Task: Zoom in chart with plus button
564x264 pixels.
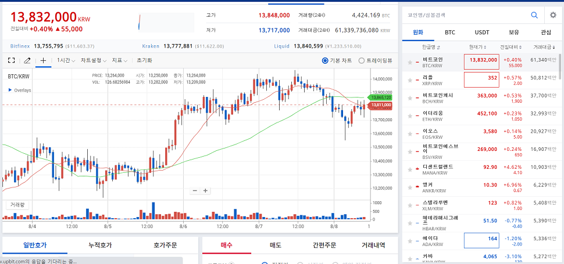Action: tap(205, 190)
